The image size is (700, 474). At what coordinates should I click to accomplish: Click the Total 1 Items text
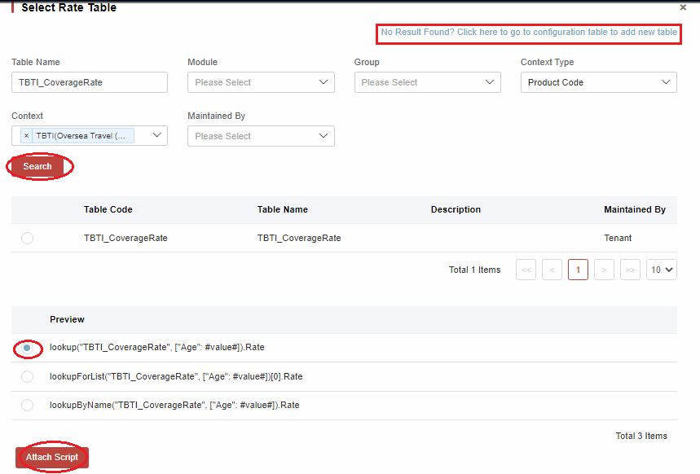(474, 270)
